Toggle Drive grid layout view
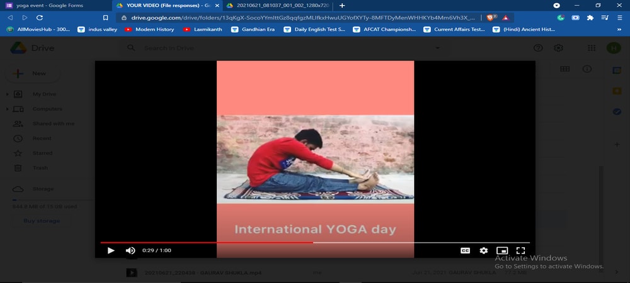Screen dimensions: 630x283 coord(564,69)
